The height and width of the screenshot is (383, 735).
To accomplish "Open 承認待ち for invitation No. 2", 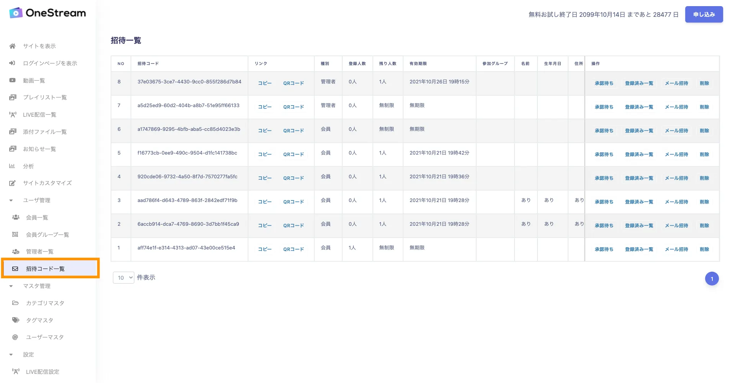I will (x=604, y=225).
